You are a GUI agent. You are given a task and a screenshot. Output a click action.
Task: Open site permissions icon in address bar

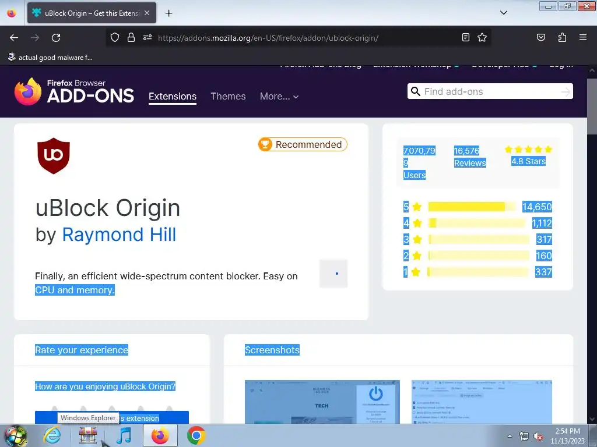pos(148,37)
